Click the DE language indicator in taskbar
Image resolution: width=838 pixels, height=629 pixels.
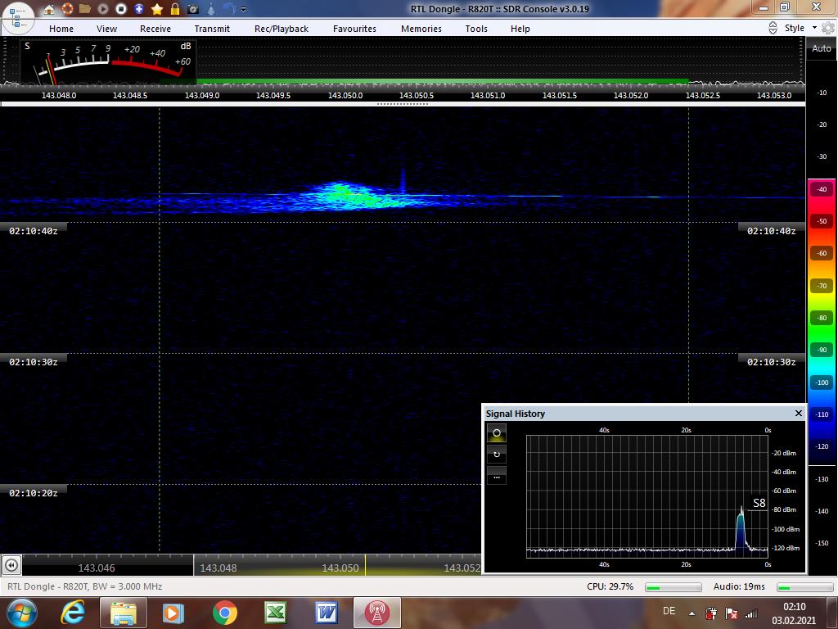click(x=669, y=611)
